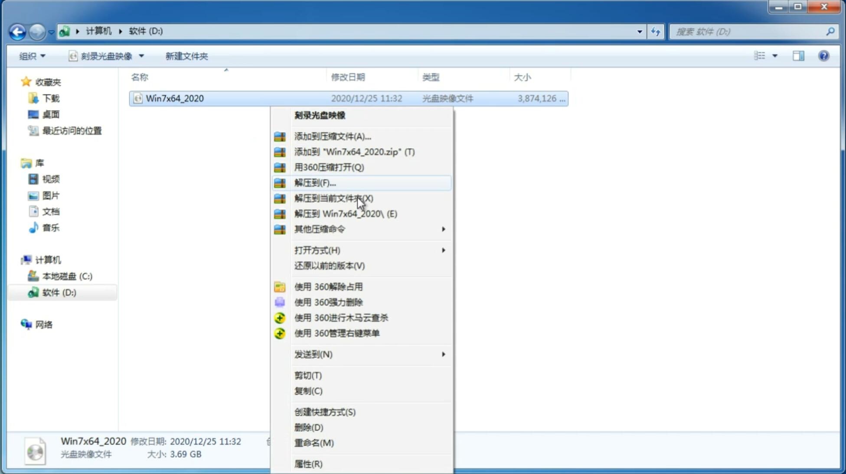Click 解压到 Win7x64_2020 menu entry

pos(346,213)
